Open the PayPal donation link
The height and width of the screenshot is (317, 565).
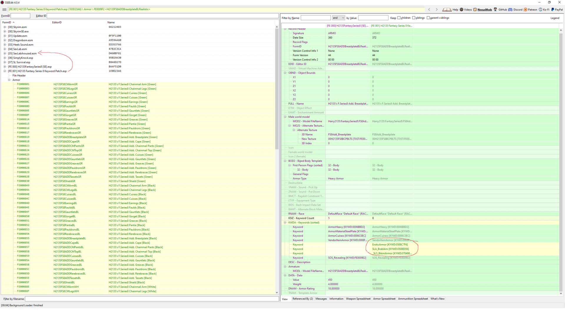click(x=557, y=10)
